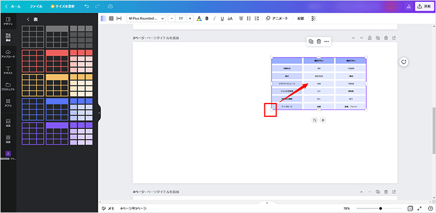
Task: Open the text color picker
Action: point(199,19)
